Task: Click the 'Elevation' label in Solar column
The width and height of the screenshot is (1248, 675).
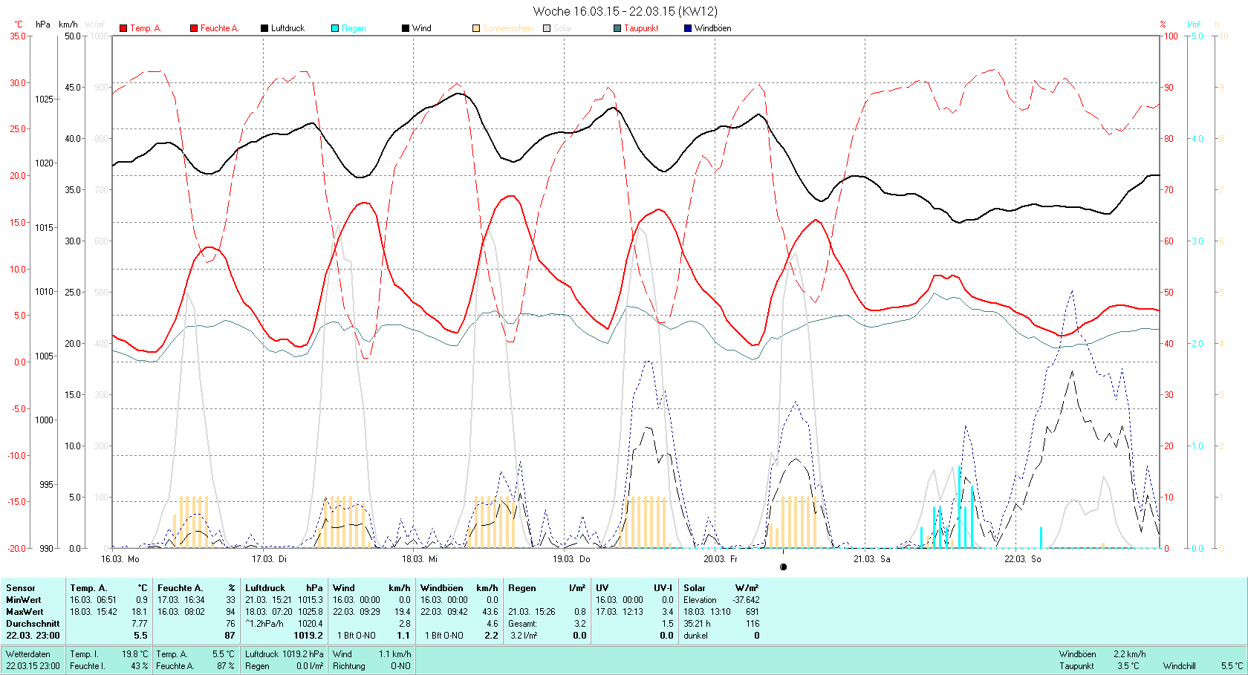Action: [x=700, y=600]
